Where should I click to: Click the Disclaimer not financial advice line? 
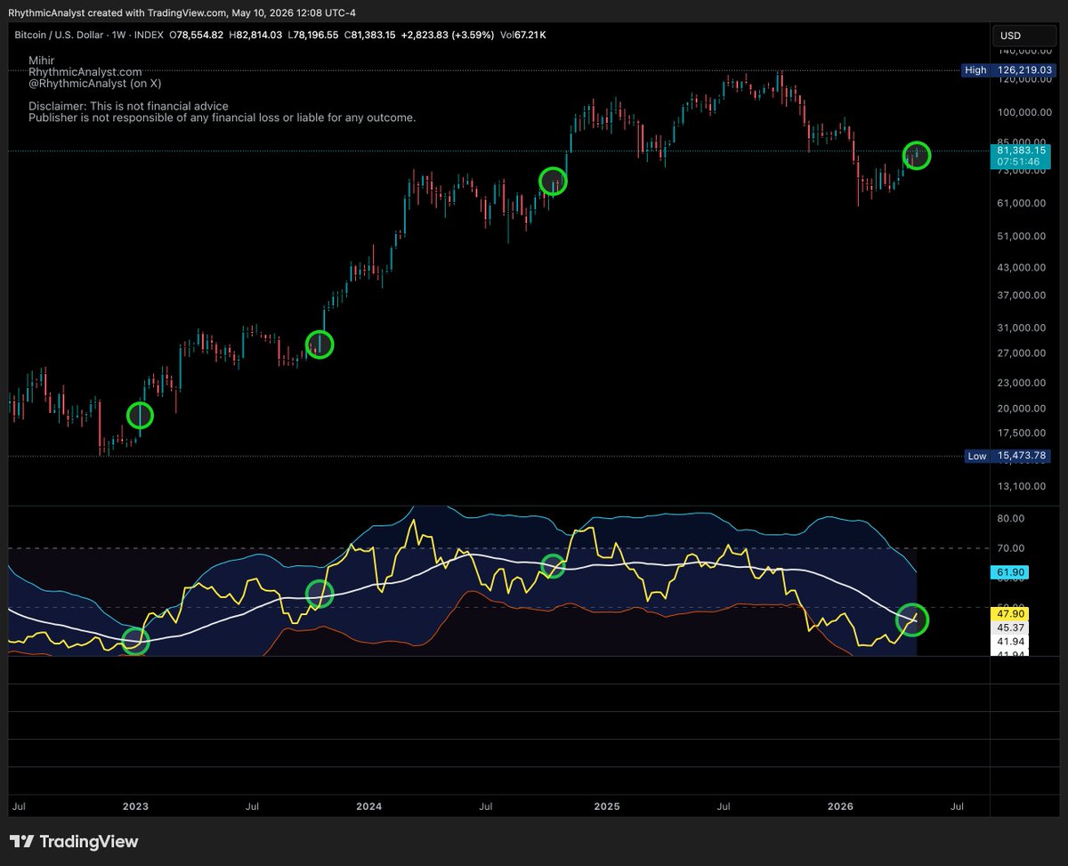tap(128, 106)
